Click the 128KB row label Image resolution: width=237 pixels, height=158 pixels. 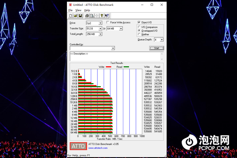(74, 96)
